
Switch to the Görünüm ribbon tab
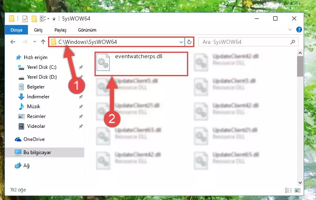pos(87,30)
